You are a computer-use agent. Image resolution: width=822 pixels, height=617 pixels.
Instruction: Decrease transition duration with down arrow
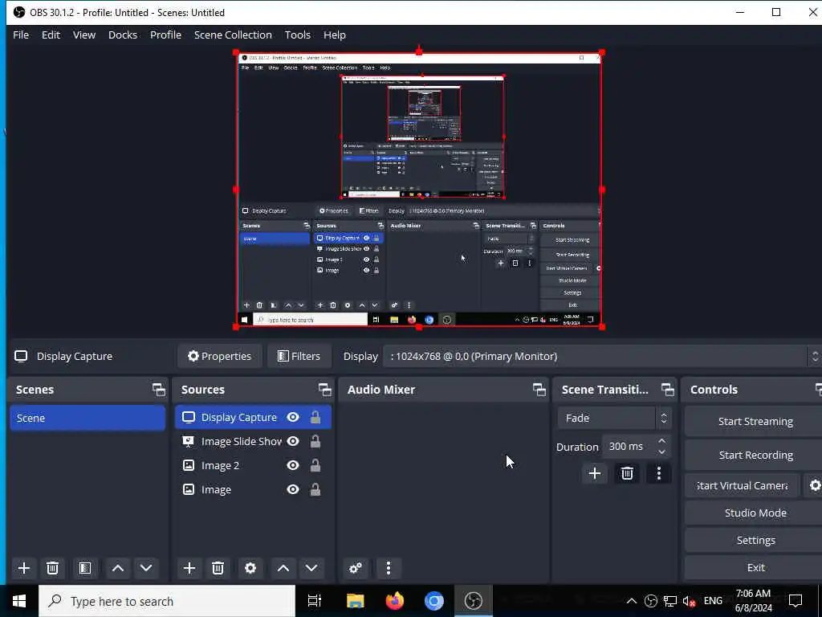point(662,452)
